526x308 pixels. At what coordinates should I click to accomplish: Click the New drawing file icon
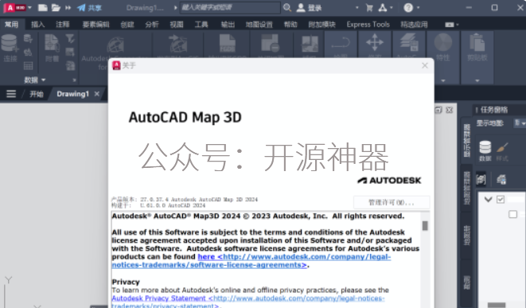43,7
